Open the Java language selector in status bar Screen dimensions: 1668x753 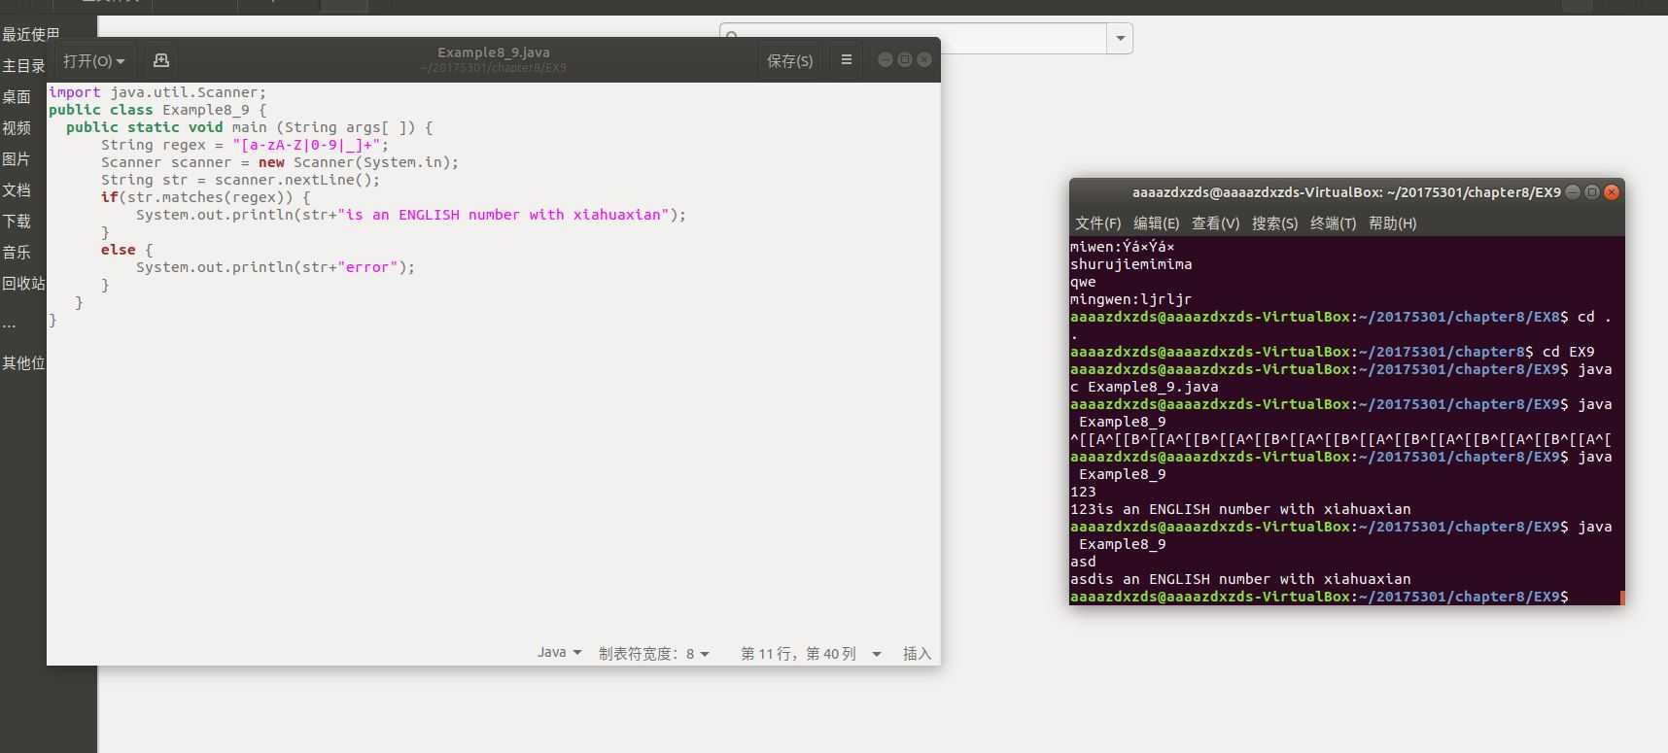559,653
